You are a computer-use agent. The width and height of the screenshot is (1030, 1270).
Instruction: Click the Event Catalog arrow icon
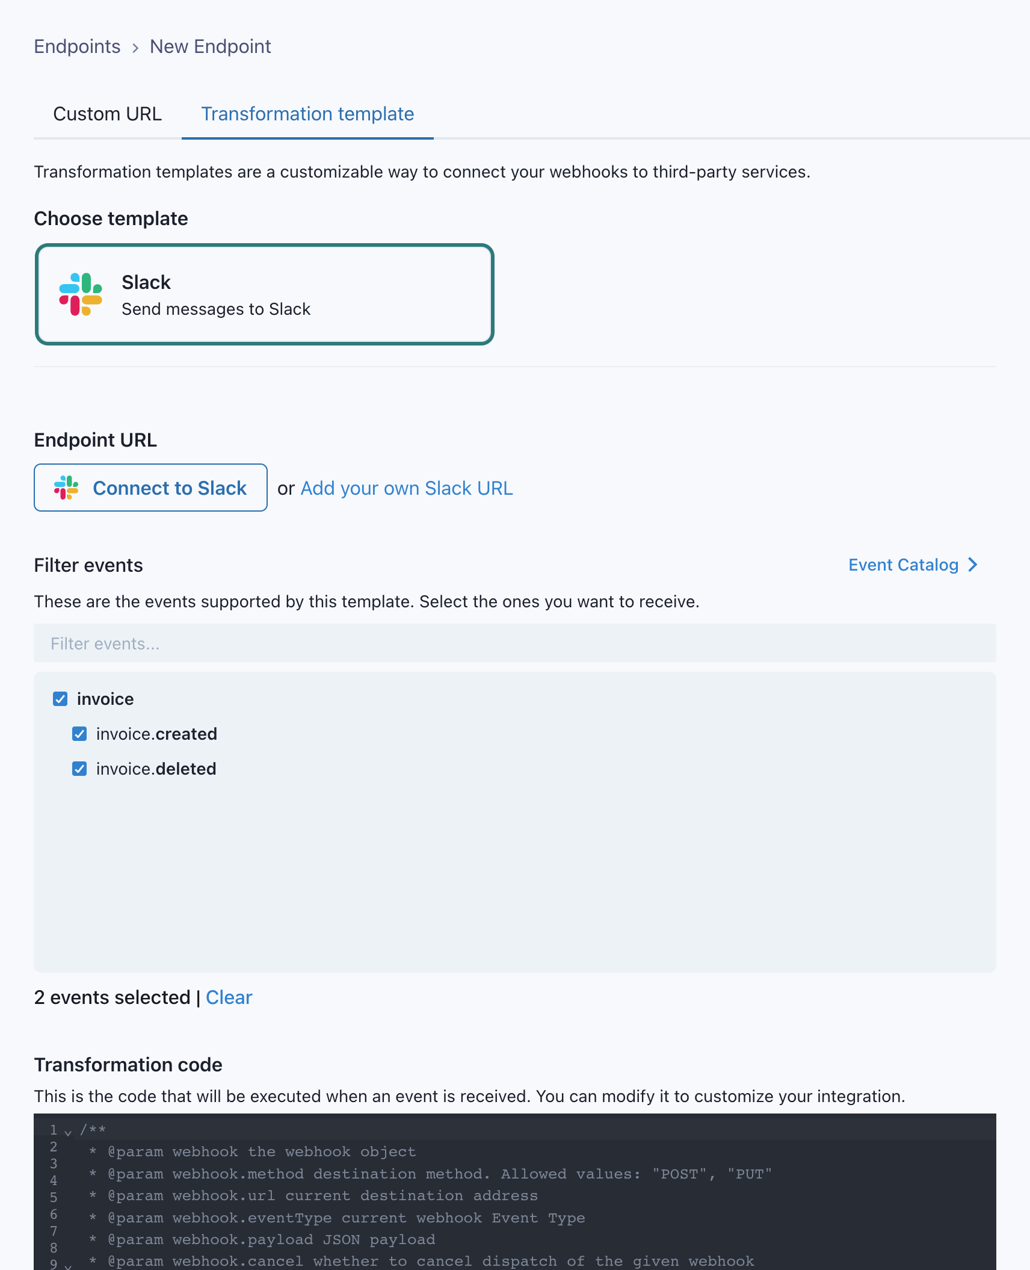(x=973, y=565)
